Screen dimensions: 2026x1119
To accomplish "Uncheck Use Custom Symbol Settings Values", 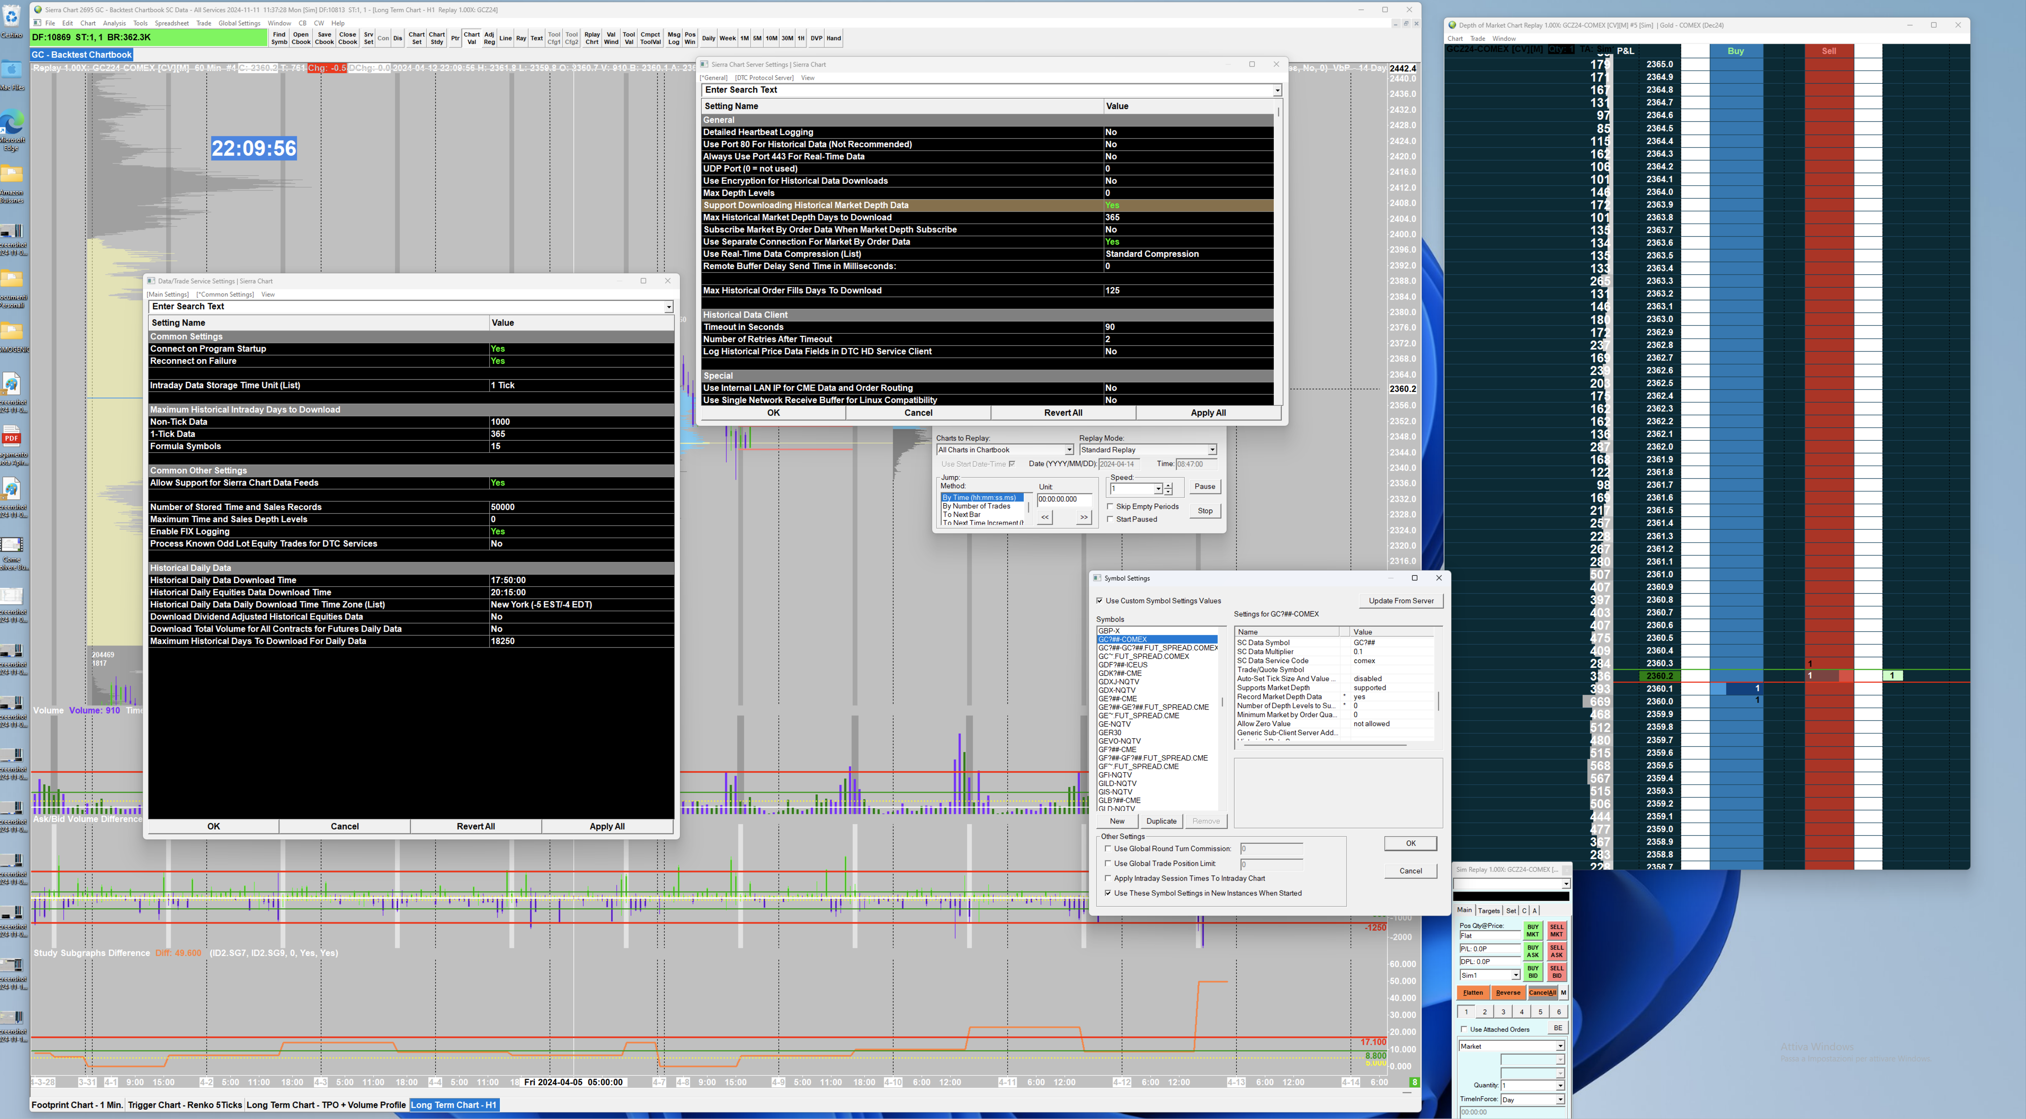I will click(x=1100, y=601).
